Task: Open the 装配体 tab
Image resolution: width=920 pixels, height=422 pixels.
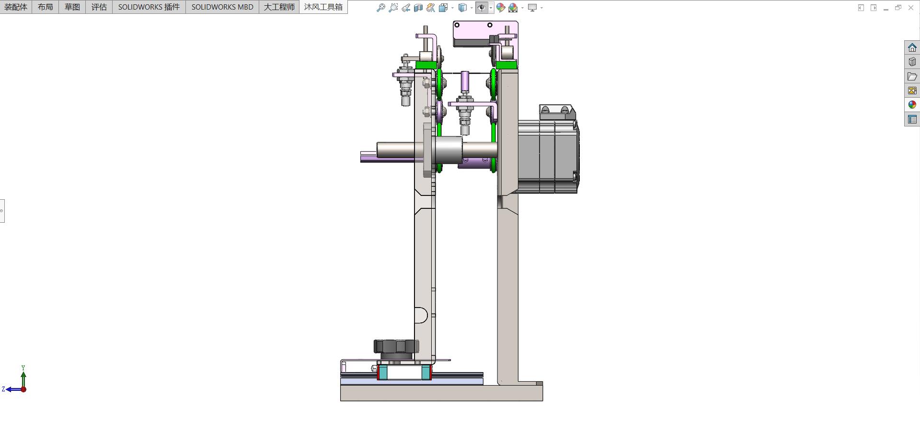Action: click(x=16, y=7)
